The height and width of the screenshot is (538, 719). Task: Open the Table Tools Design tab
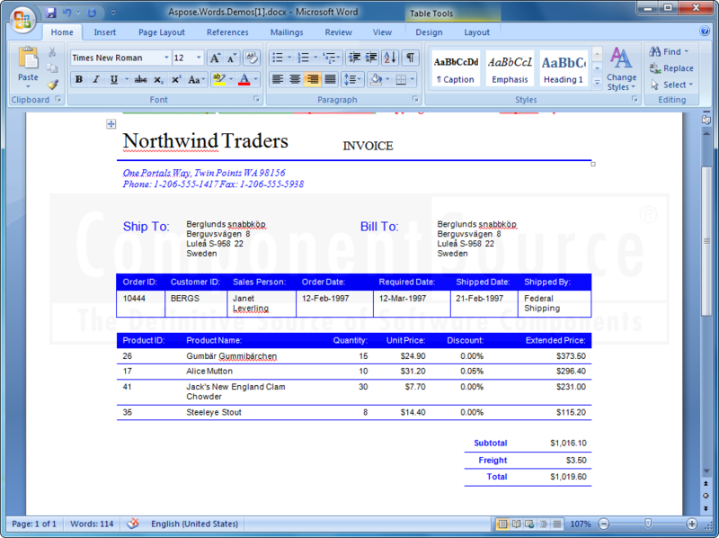(429, 32)
